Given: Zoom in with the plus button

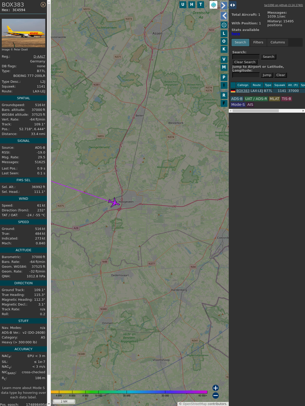Looking at the screenshot, I should pos(216,388).
